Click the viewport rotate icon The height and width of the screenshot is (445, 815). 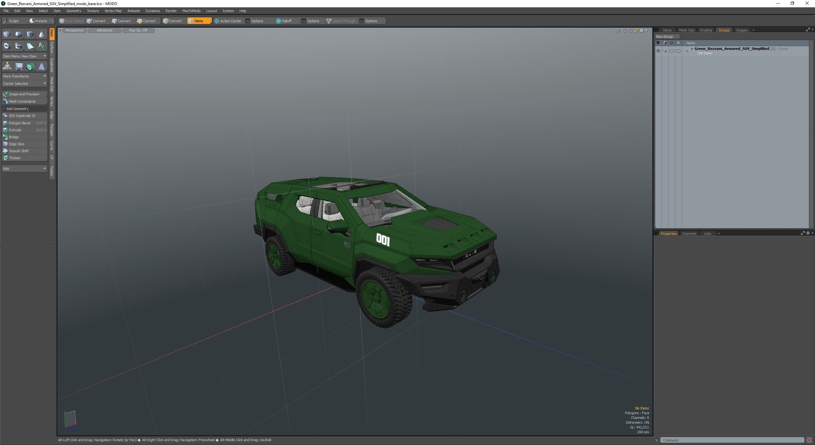coord(624,31)
